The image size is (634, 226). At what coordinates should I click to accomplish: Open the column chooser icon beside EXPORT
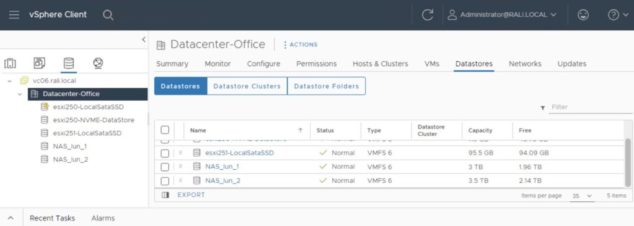coord(165,195)
